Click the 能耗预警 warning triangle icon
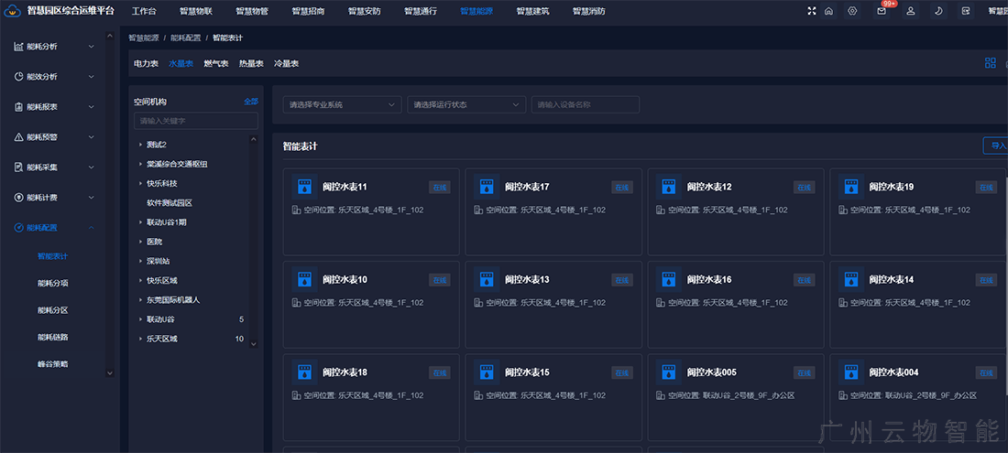The width and height of the screenshot is (1008, 453). [18, 137]
